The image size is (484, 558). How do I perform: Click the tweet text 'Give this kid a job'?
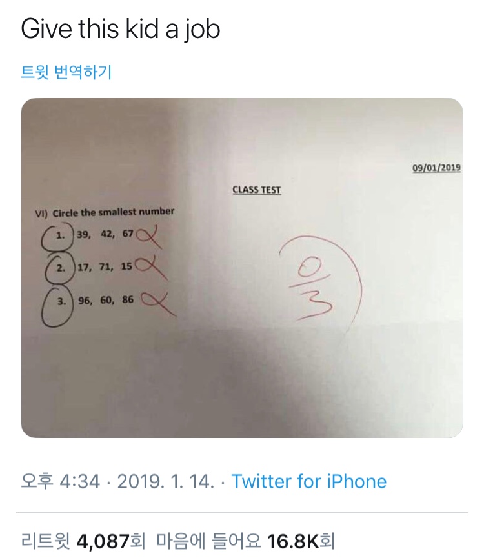(x=121, y=30)
